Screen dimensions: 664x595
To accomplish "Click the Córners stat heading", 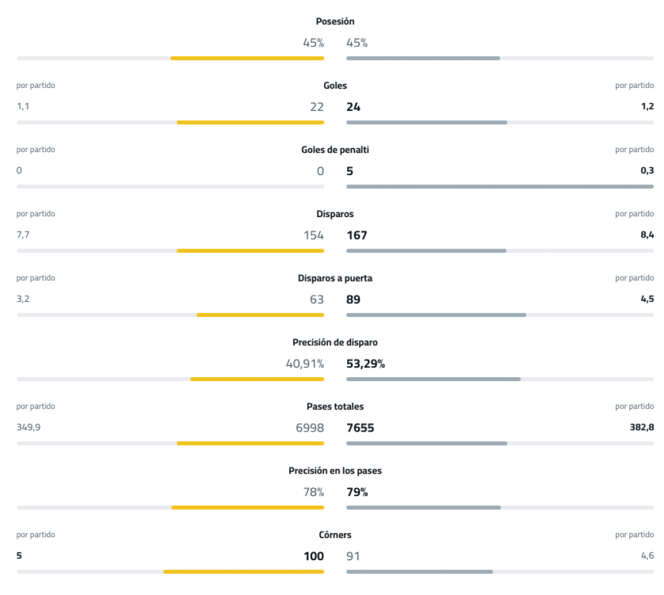I will pos(335,535).
